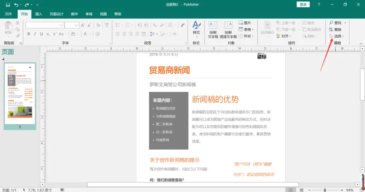This screenshot has width=365, height=192.
Task: Open the line spacing dropdown
Action: pos(154,34)
